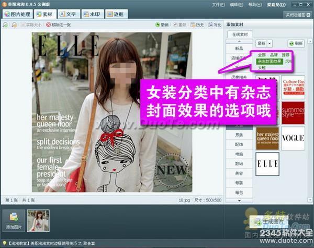Image resolution: width=314 pixels, height=248 pixels.
Task: Click the 撤销 undo button
Action: 162,25
